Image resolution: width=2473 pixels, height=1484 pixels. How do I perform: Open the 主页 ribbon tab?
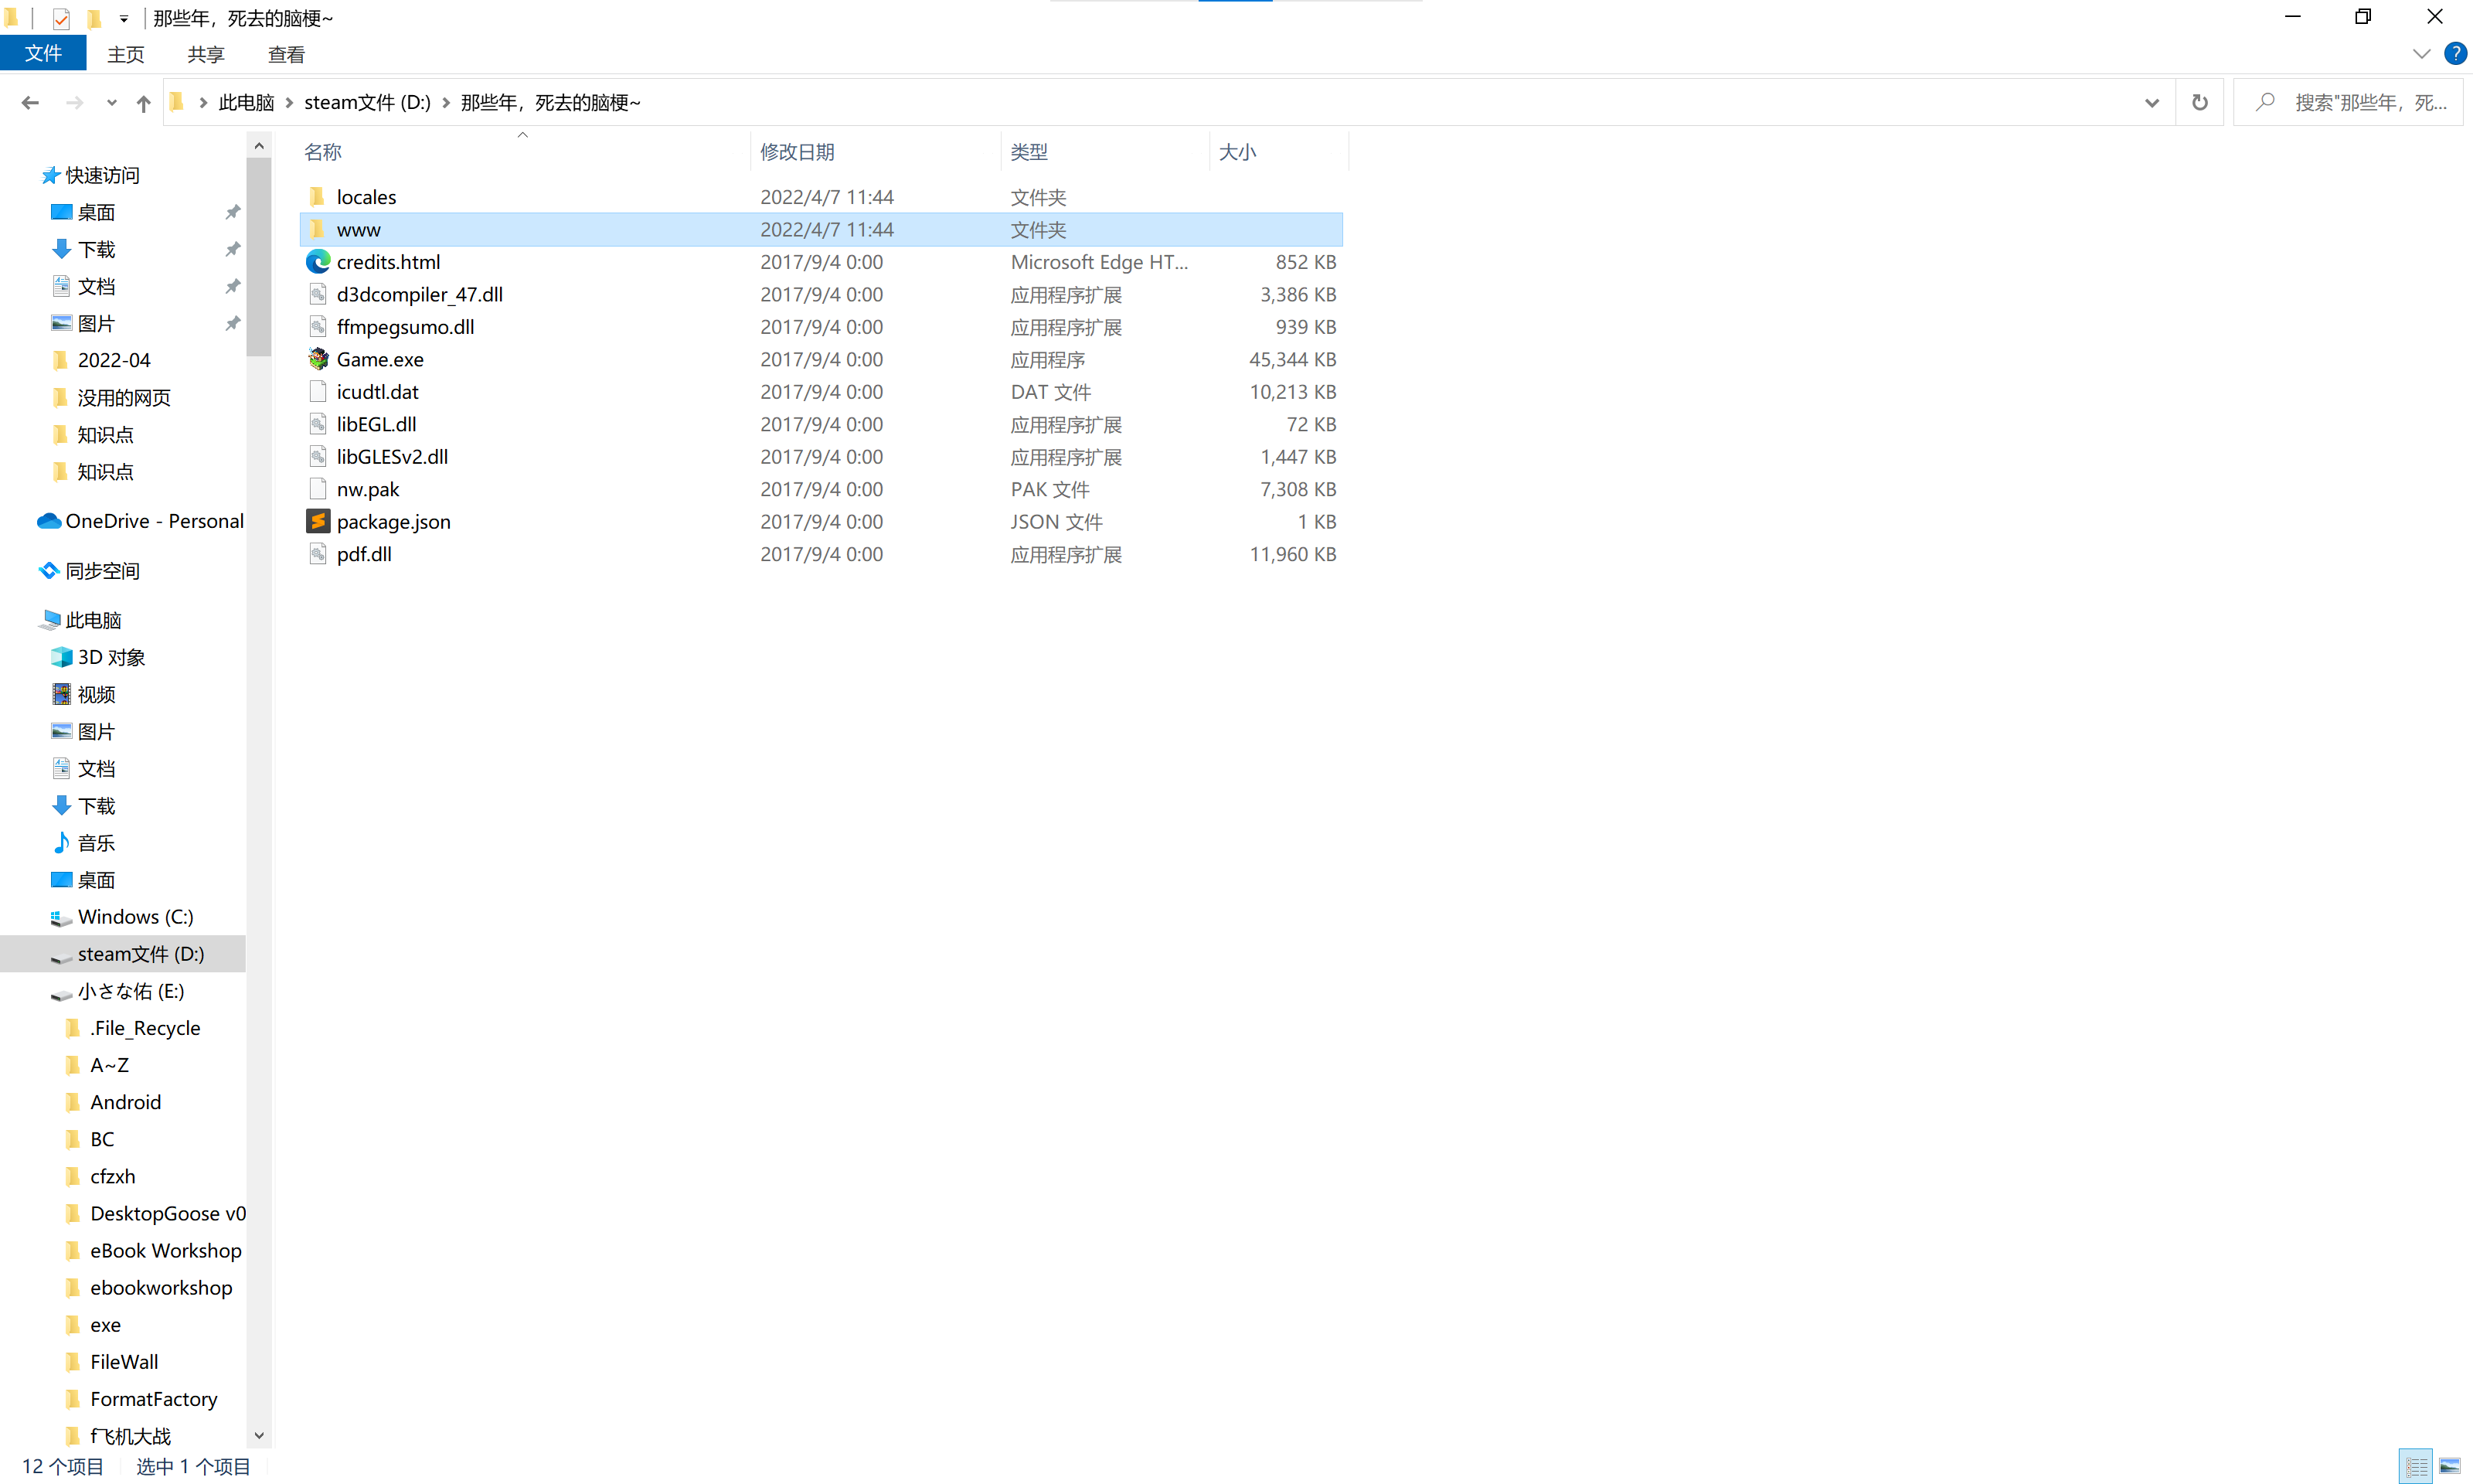[x=126, y=54]
